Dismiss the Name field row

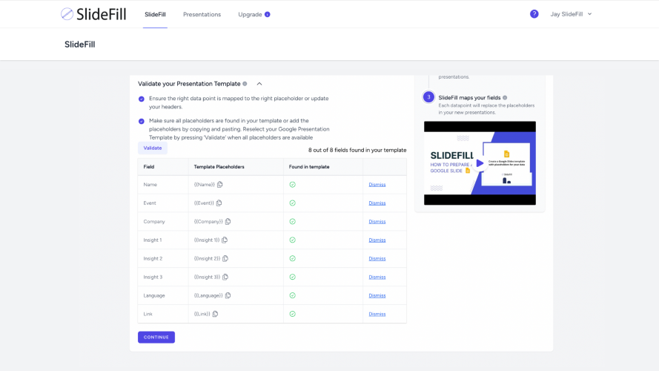click(377, 184)
